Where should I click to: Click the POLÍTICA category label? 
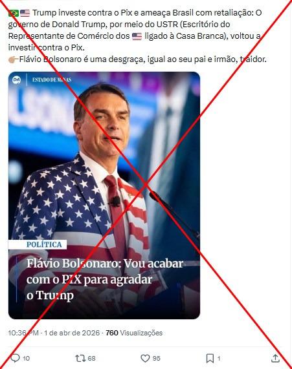[x=44, y=244]
